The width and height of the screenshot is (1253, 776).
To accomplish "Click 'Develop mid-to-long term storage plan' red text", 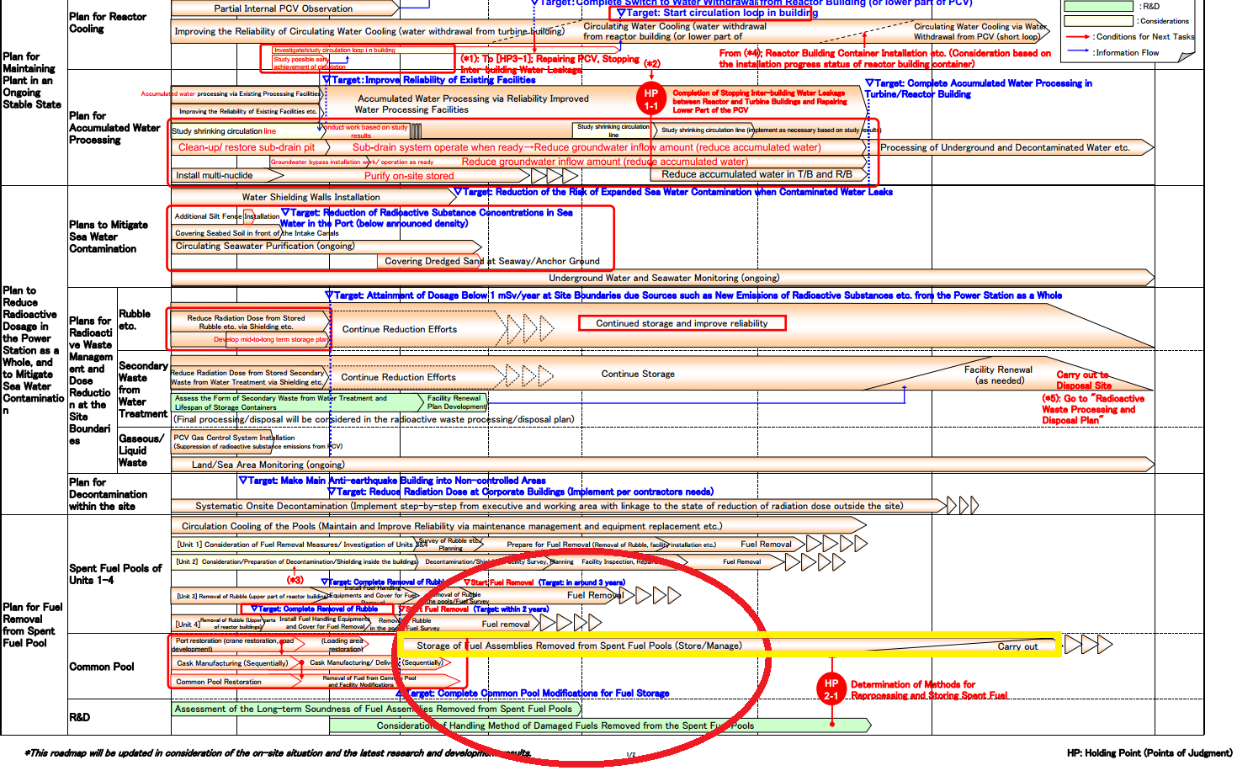I will tap(271, 340).
